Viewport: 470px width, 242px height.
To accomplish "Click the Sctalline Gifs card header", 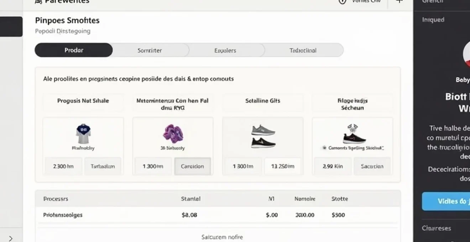I will pyautogui.click(x=263, y=101).
